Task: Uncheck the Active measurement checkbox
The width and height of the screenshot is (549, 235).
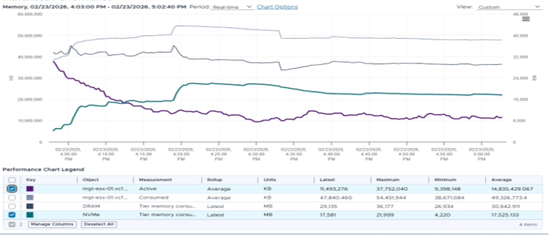Action: point(12,189)
